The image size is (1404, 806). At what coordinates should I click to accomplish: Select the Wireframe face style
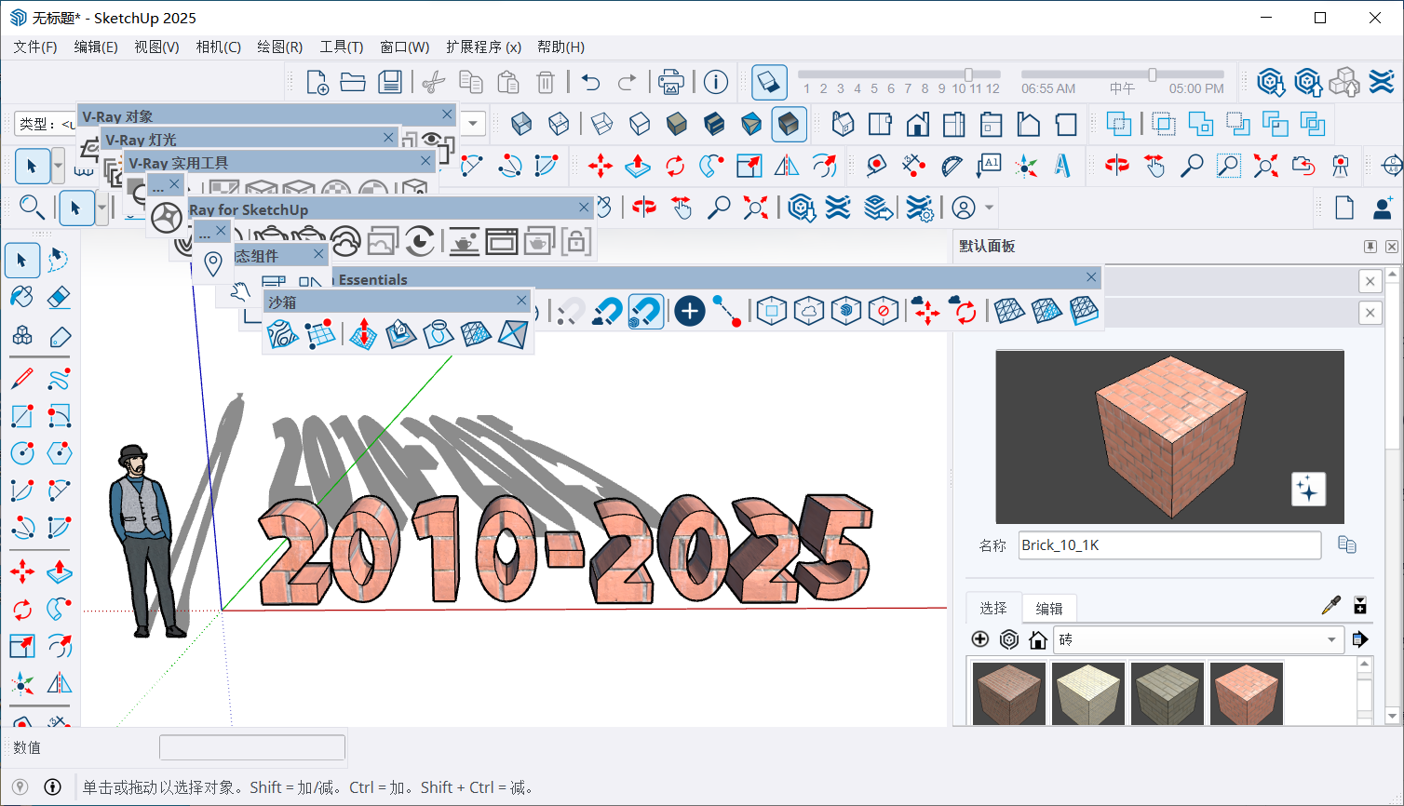pos(602,123)
